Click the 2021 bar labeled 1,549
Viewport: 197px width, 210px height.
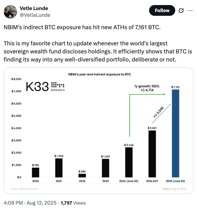pyautogui.click(x=59, y=168)
